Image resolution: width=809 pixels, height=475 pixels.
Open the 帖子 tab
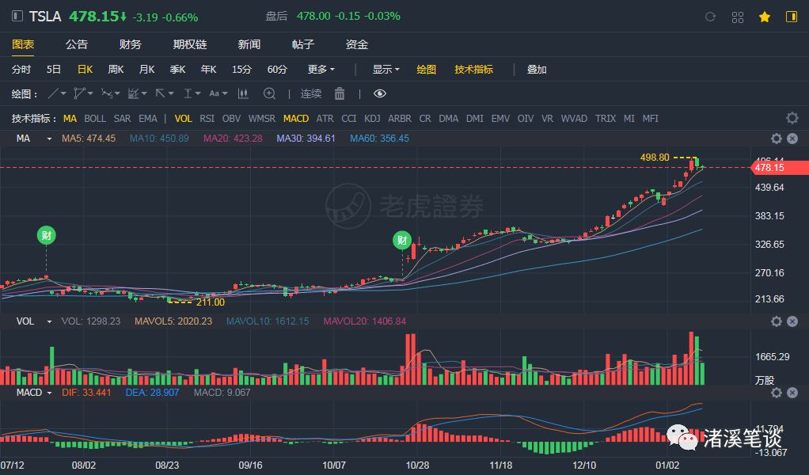[303, 44]
